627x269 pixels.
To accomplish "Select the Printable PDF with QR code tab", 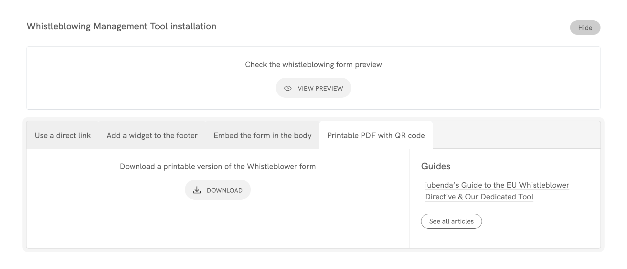I will 376,135.
